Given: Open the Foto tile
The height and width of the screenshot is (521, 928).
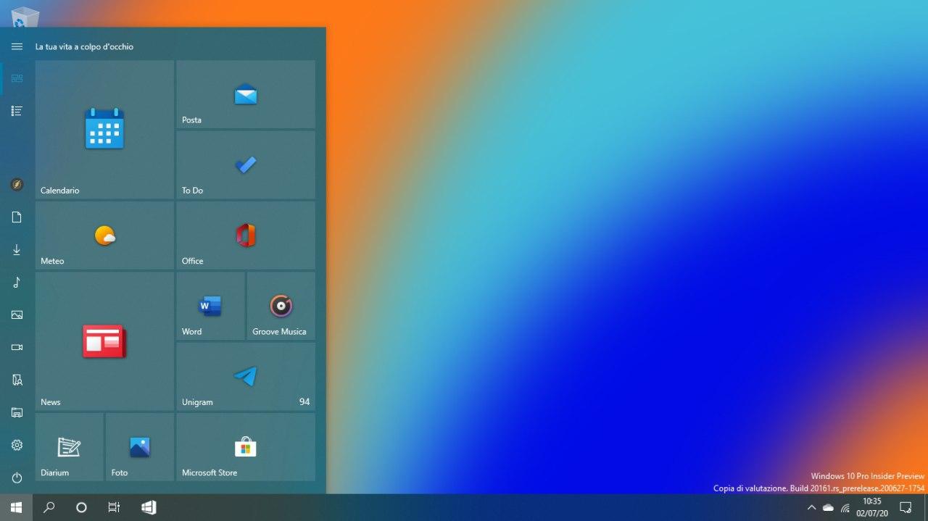Looking at the screenshot, I should pos(140,447).
